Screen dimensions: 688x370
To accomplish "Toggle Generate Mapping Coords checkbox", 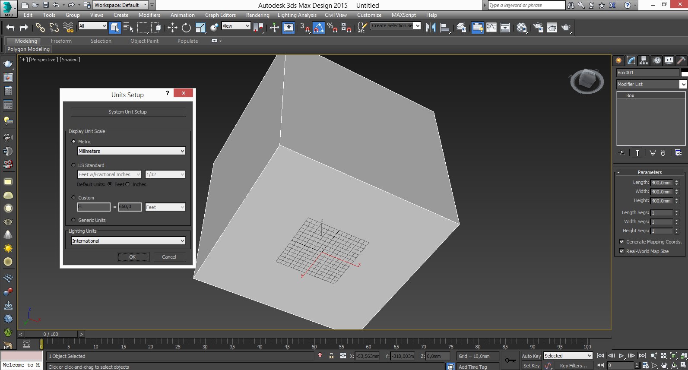I will [x=621, y=242].
